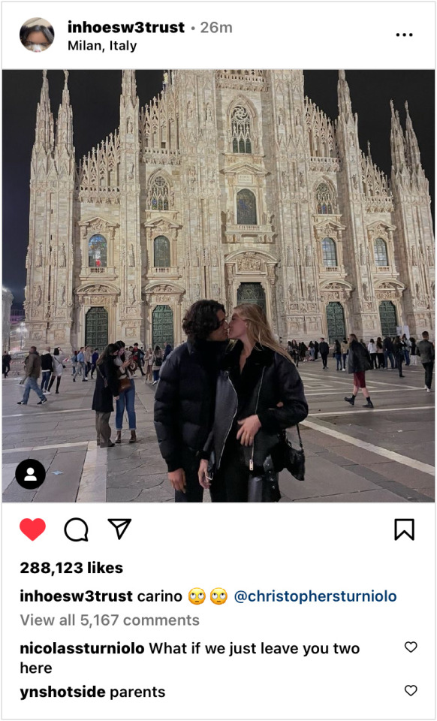The width and height of the screenshot is (437, 721).
Task: View the 288,123 likes list
Action: click(71, 568)
